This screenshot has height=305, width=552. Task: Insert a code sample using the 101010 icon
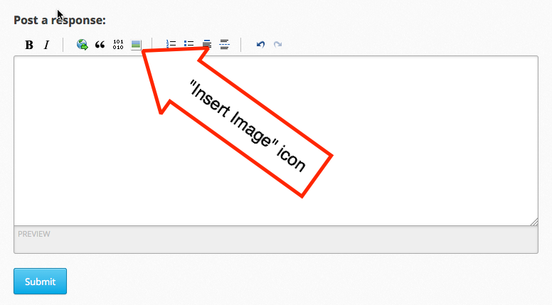click(x=118, y=45)
